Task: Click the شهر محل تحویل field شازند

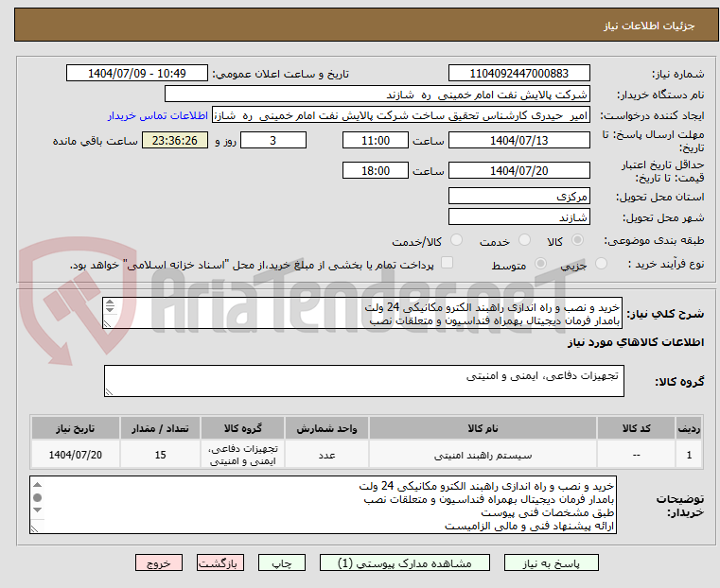Action: [518, 216]
